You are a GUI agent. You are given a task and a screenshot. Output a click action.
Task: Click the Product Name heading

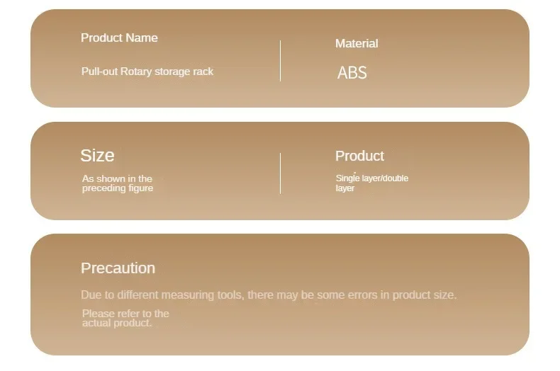click(x=119, y=38)
